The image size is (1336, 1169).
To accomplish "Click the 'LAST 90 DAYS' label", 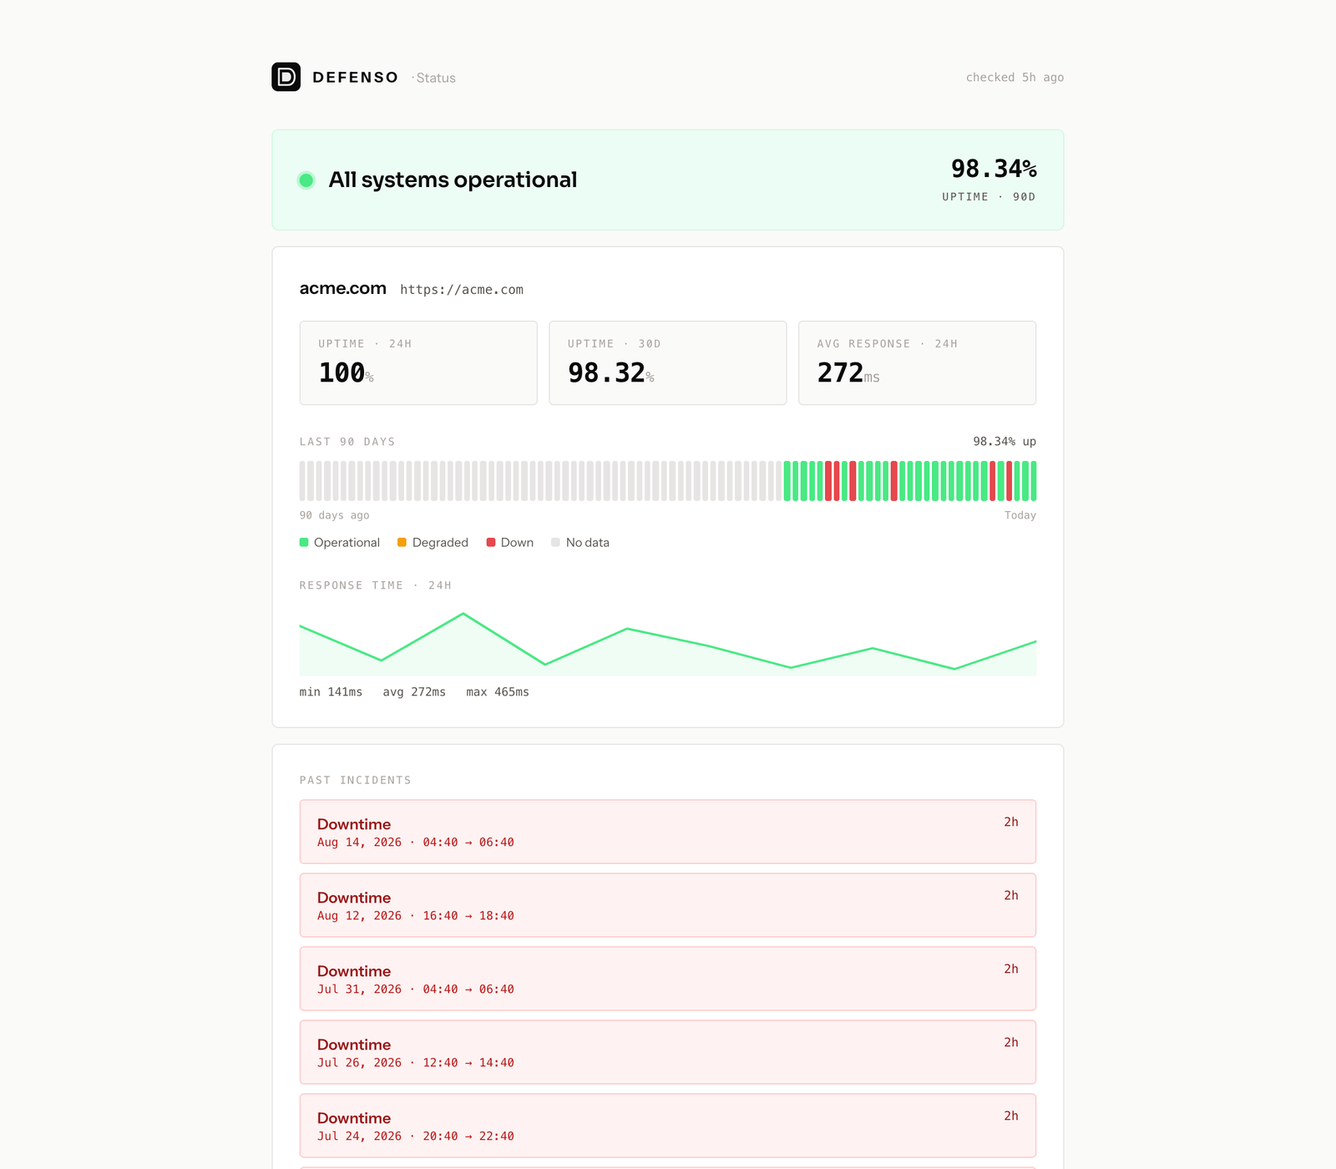I will tap(347, 442).
